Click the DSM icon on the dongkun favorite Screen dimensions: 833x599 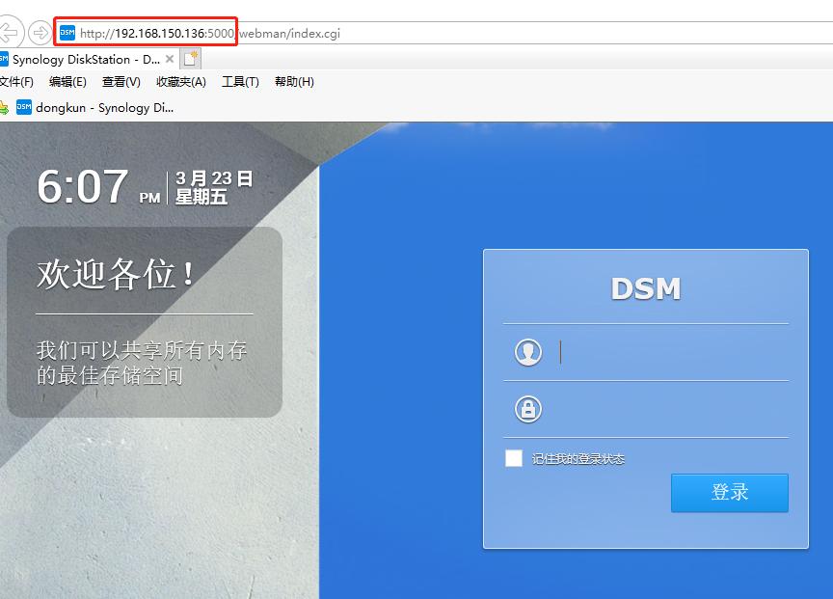point(25,107)
